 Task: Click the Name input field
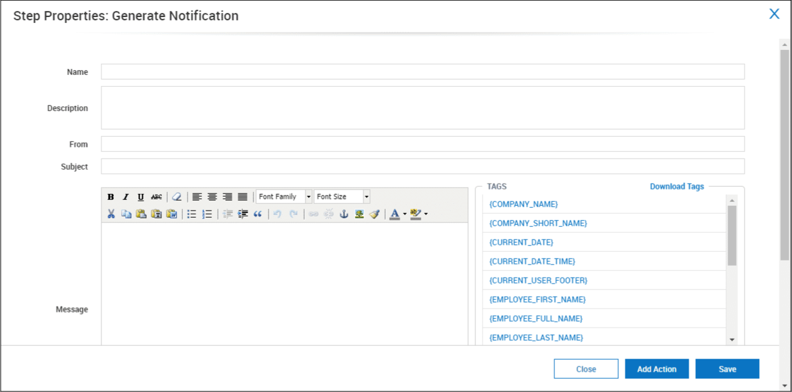pos(423,72)
